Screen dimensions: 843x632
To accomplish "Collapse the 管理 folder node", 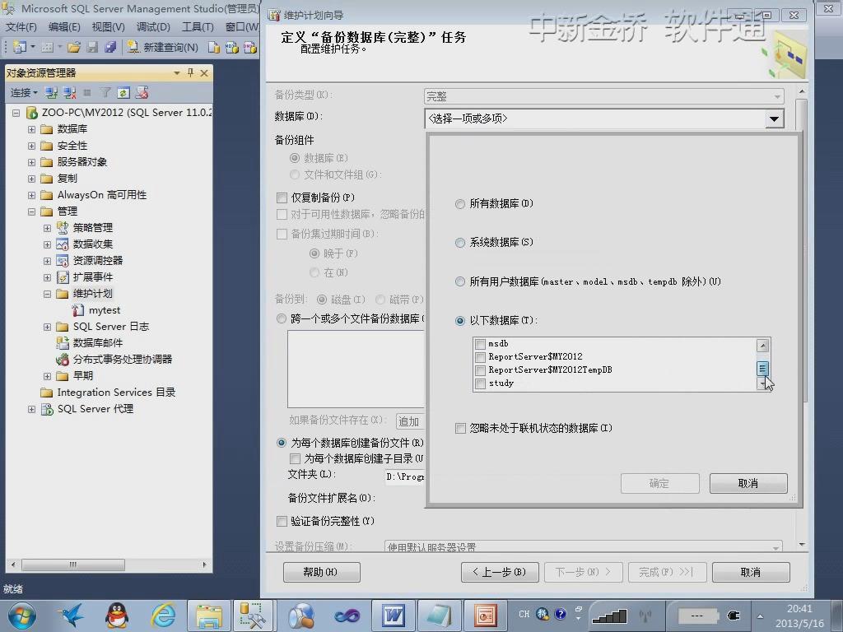I will 32,211.
